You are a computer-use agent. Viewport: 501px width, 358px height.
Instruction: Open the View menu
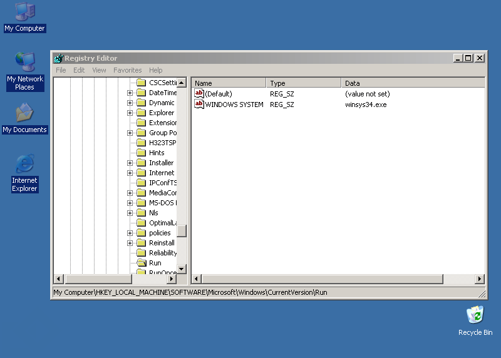(99, 70)
